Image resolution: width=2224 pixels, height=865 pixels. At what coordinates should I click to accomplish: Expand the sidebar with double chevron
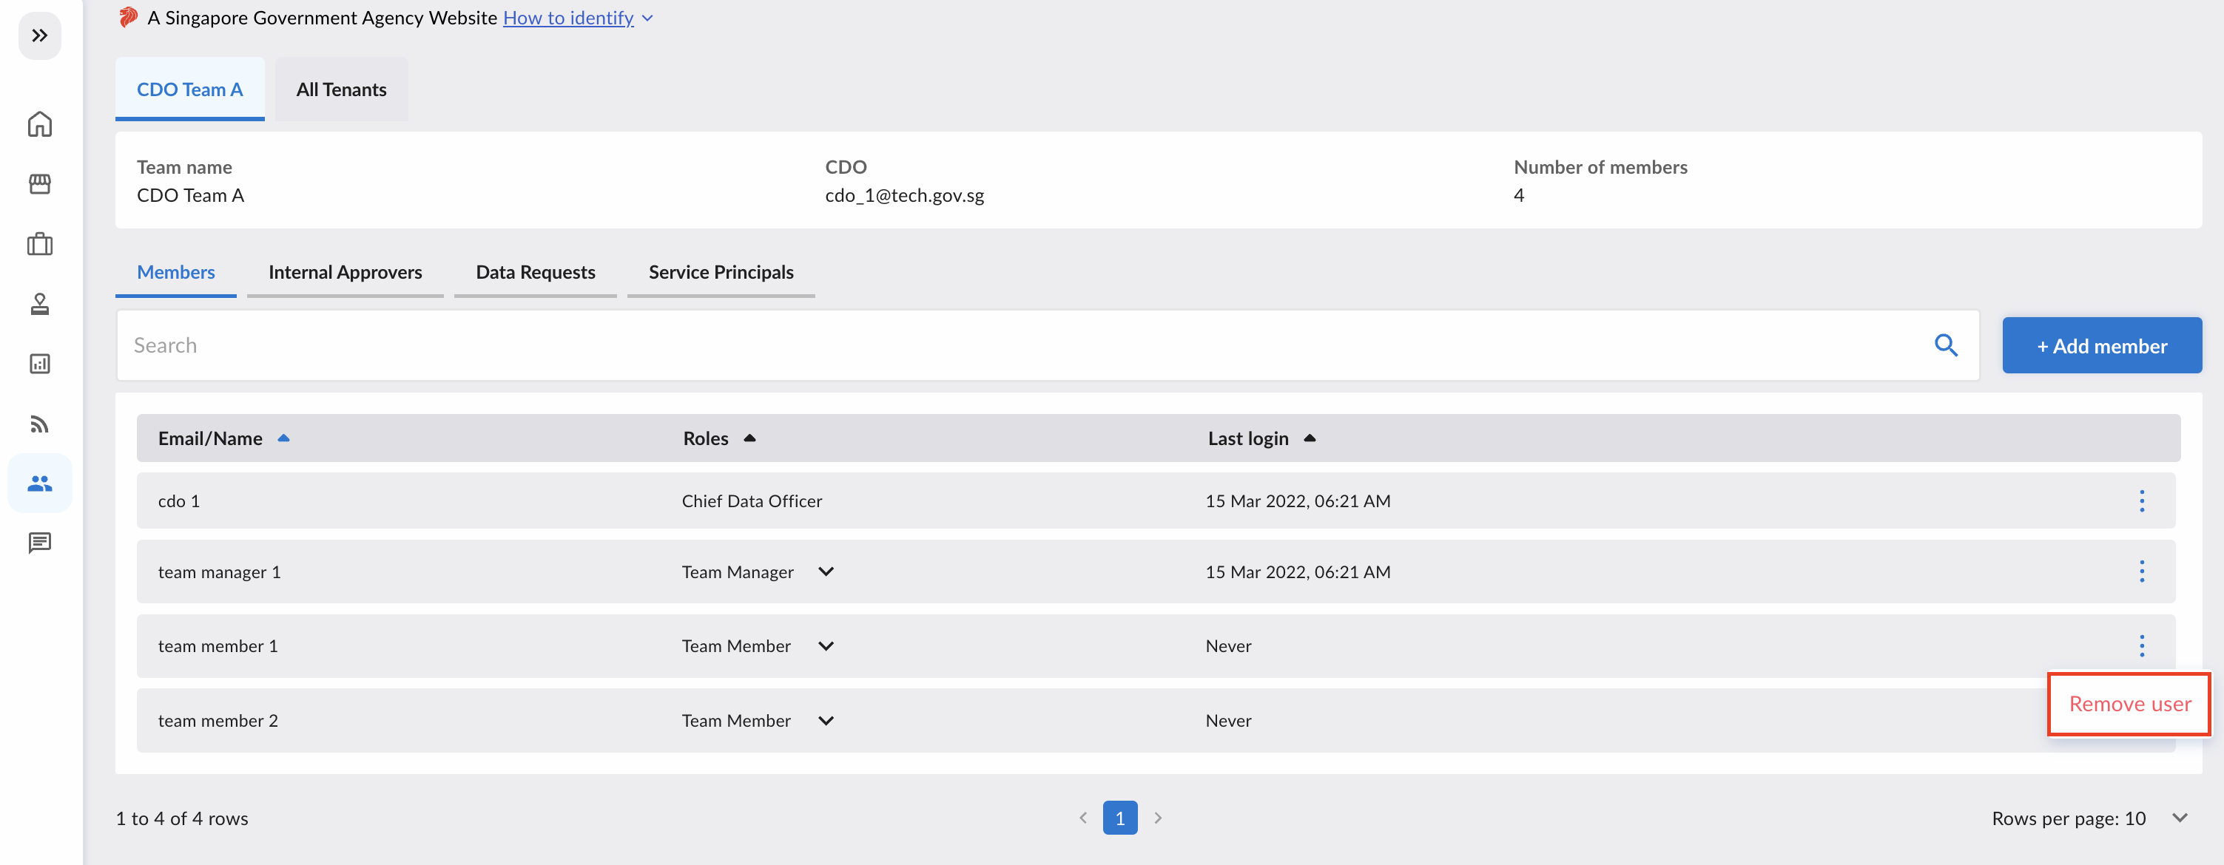tap(40, 35)
